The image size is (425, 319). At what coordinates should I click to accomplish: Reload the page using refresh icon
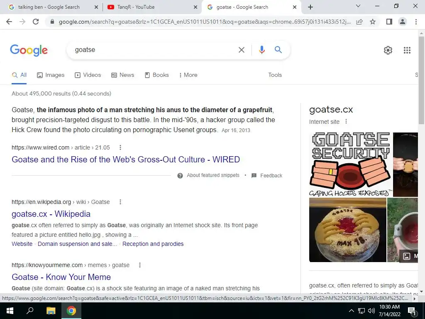click(x=36, y=22)
